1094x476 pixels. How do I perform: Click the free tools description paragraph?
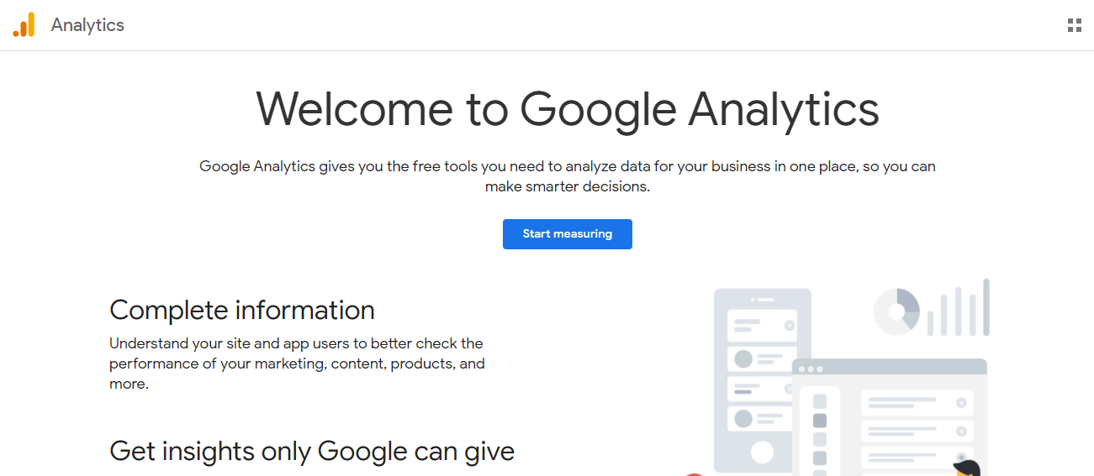567,176
